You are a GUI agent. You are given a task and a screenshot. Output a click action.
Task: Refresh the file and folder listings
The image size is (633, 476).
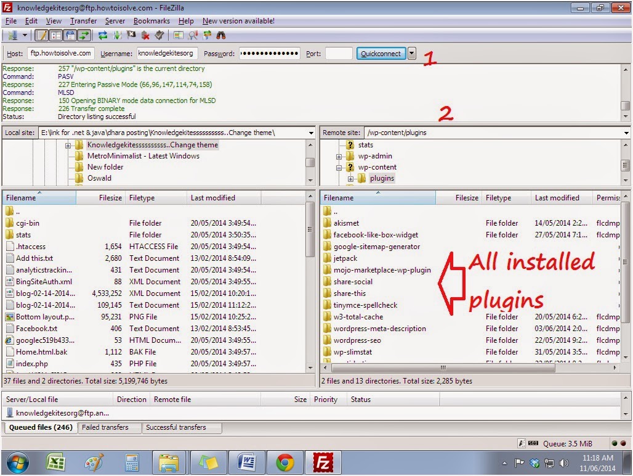pos(102,34)
